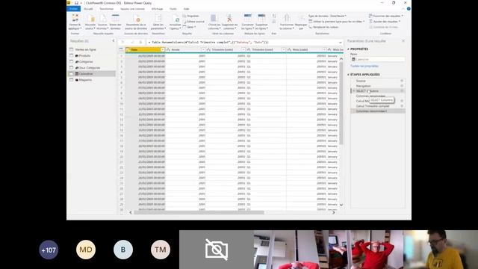Open Paramètres de la source de données

pos(136,22)
